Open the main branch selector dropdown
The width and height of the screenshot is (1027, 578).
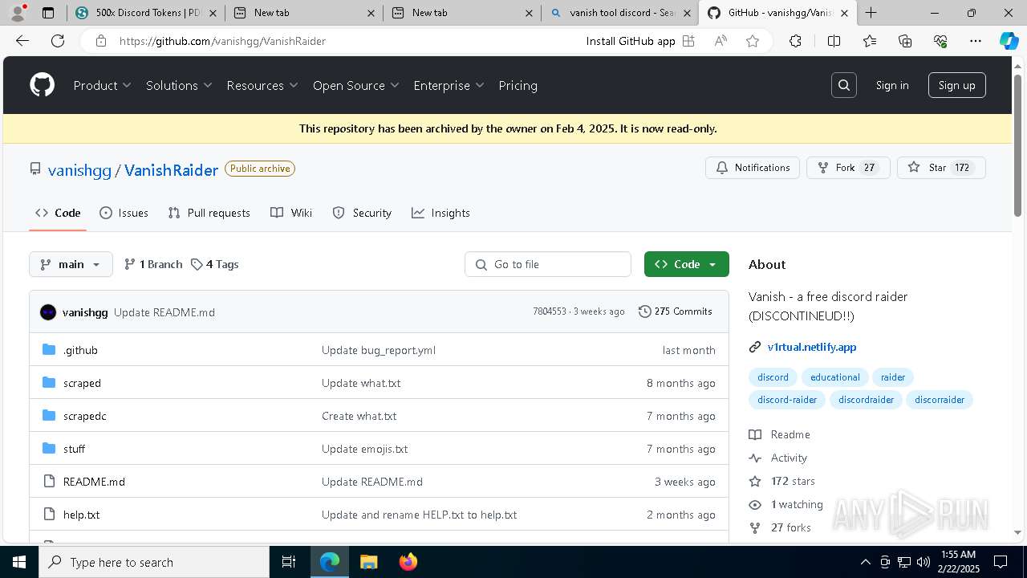tap(71, 264)
